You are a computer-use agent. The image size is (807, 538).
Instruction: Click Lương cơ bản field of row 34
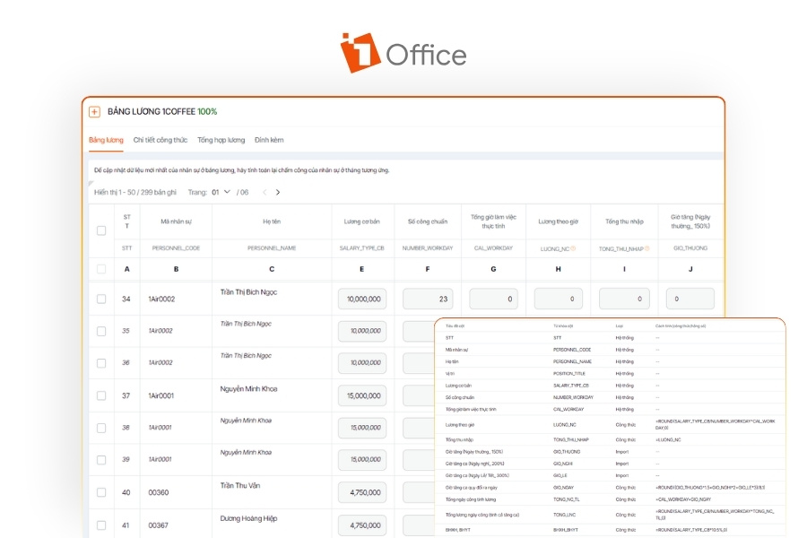[362, 299]
